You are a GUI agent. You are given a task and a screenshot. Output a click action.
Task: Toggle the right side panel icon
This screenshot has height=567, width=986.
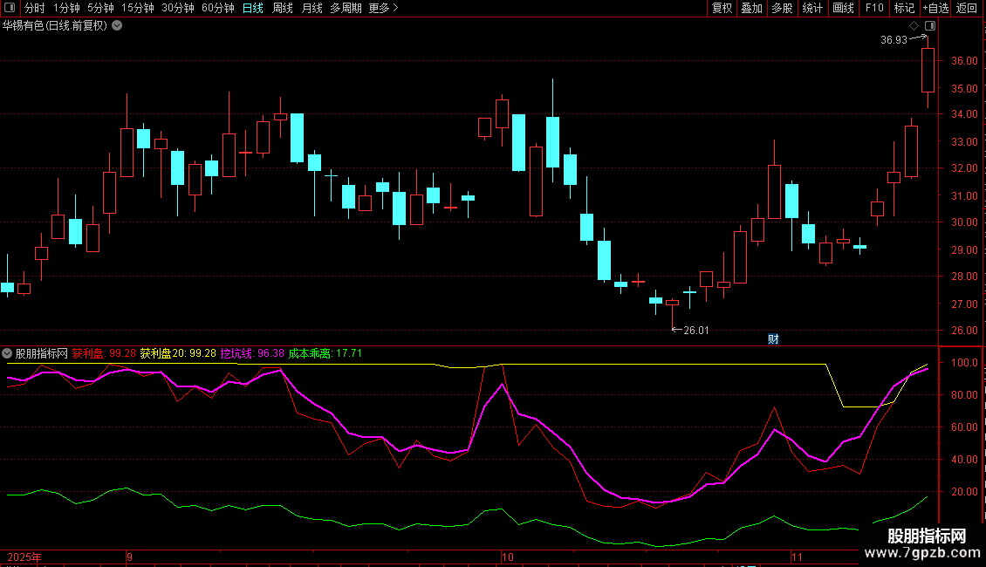(930, 26)
